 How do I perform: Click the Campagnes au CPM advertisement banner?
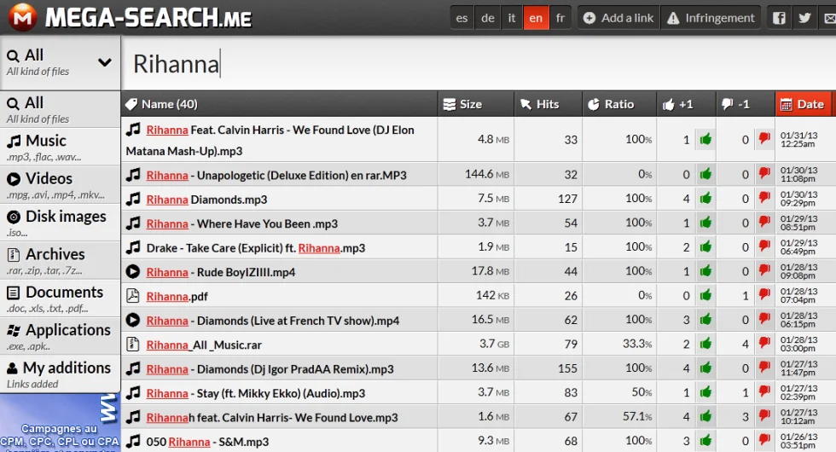(60, 423)
